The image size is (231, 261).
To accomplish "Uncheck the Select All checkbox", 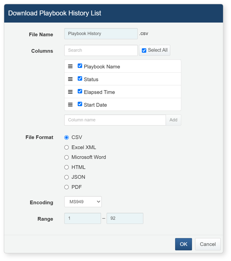I will point(144,50).
